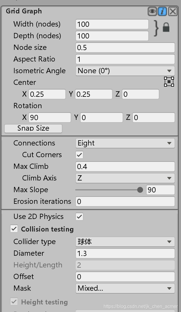The height and width of the screenshot is (312, 181).
Task: Toggle the Grid Graph visibility eye icon
Action: (152, 11)
